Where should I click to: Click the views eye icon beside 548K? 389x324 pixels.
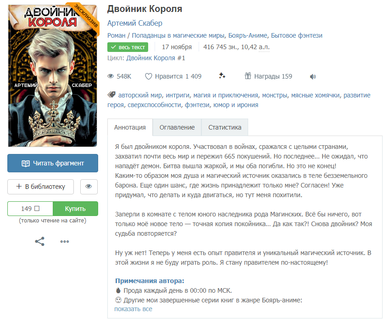pos(111,76)
